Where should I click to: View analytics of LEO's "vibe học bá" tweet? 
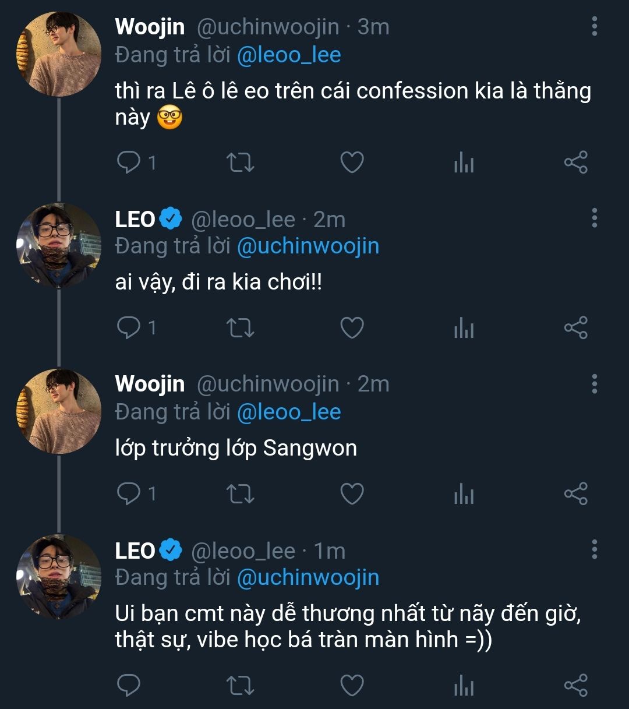tap(464, 686)
